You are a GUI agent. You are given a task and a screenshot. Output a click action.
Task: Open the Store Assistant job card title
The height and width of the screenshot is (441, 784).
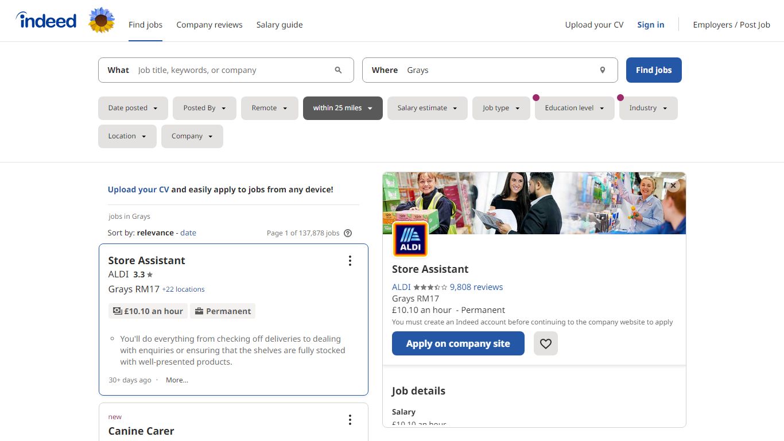tap(146, 261)
